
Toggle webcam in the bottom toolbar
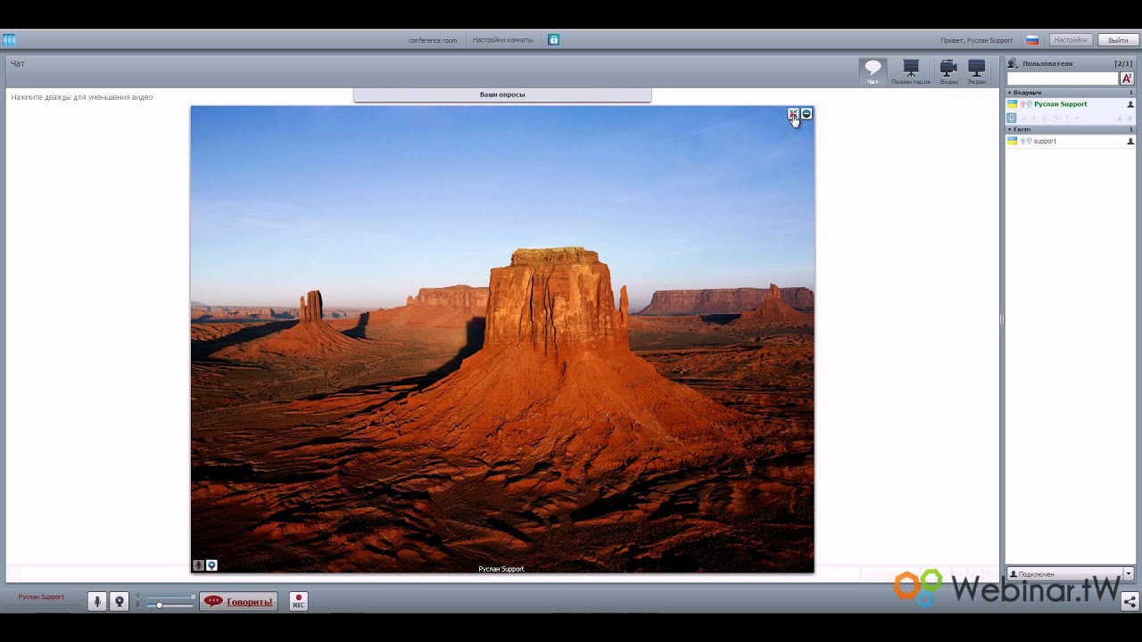click(119, 602)
